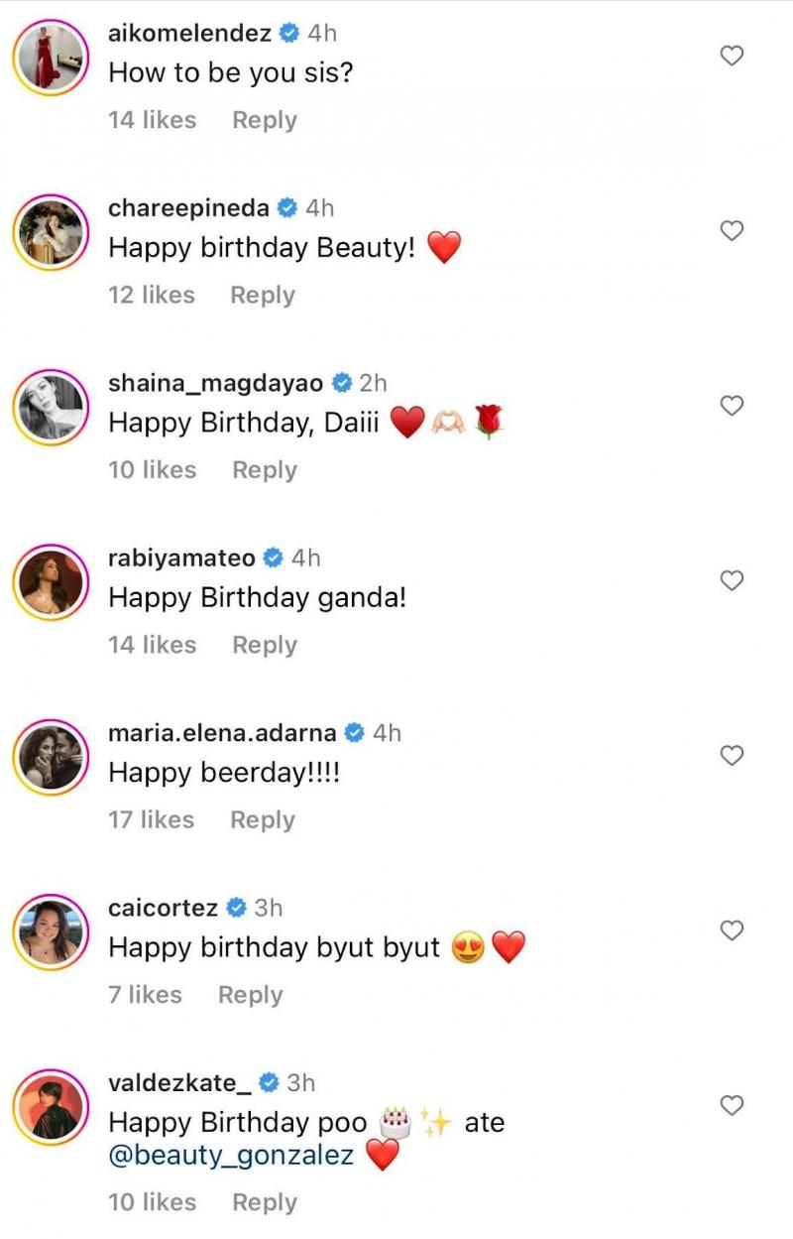This screenshot has width=793, height=1239.
Task: Reply to maria.elena.adarna's comment
Action: click(x=262, y=820)
